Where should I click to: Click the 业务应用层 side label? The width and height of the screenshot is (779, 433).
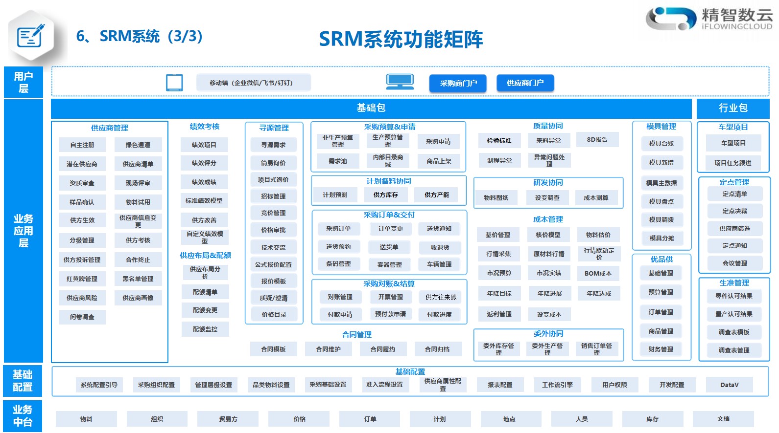tap(23, 231)
